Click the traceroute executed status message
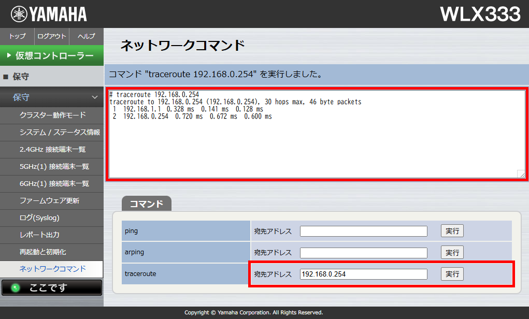 [x=216, y=74]
